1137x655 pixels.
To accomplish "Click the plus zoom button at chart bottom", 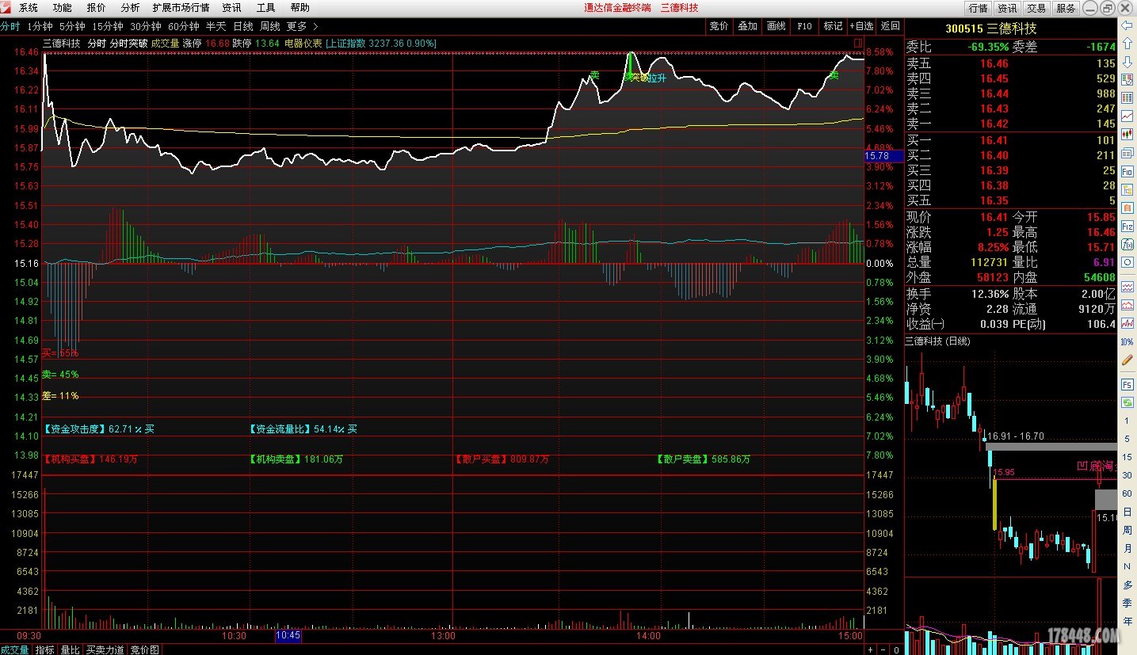I will point(871,649).
